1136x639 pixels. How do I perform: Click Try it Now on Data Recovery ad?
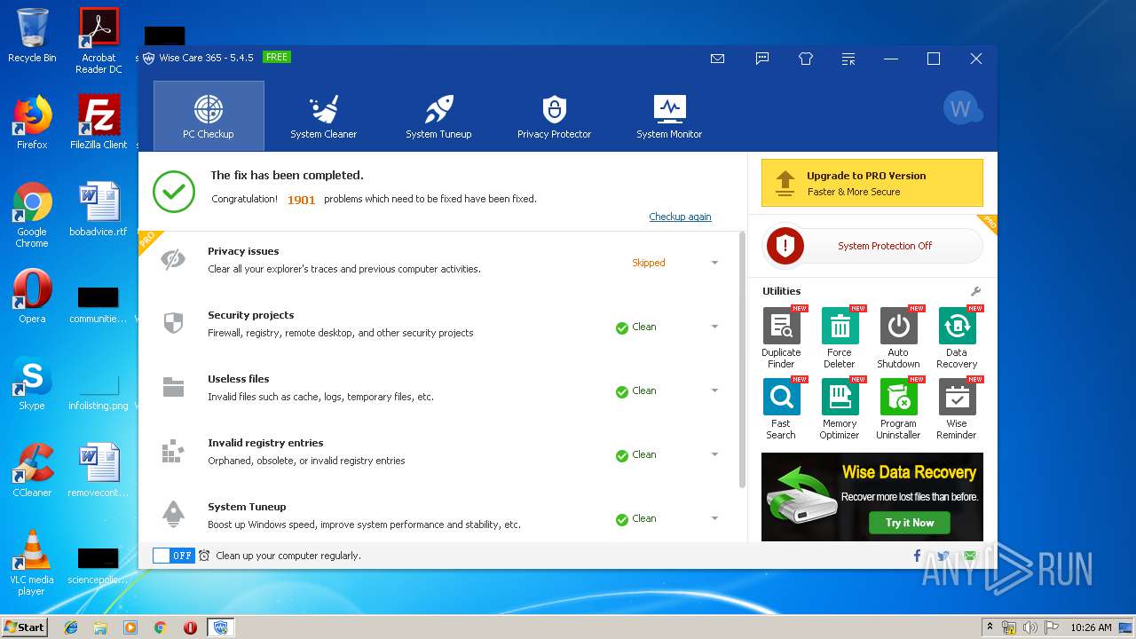pyautogui.click(x=910, y=523)
